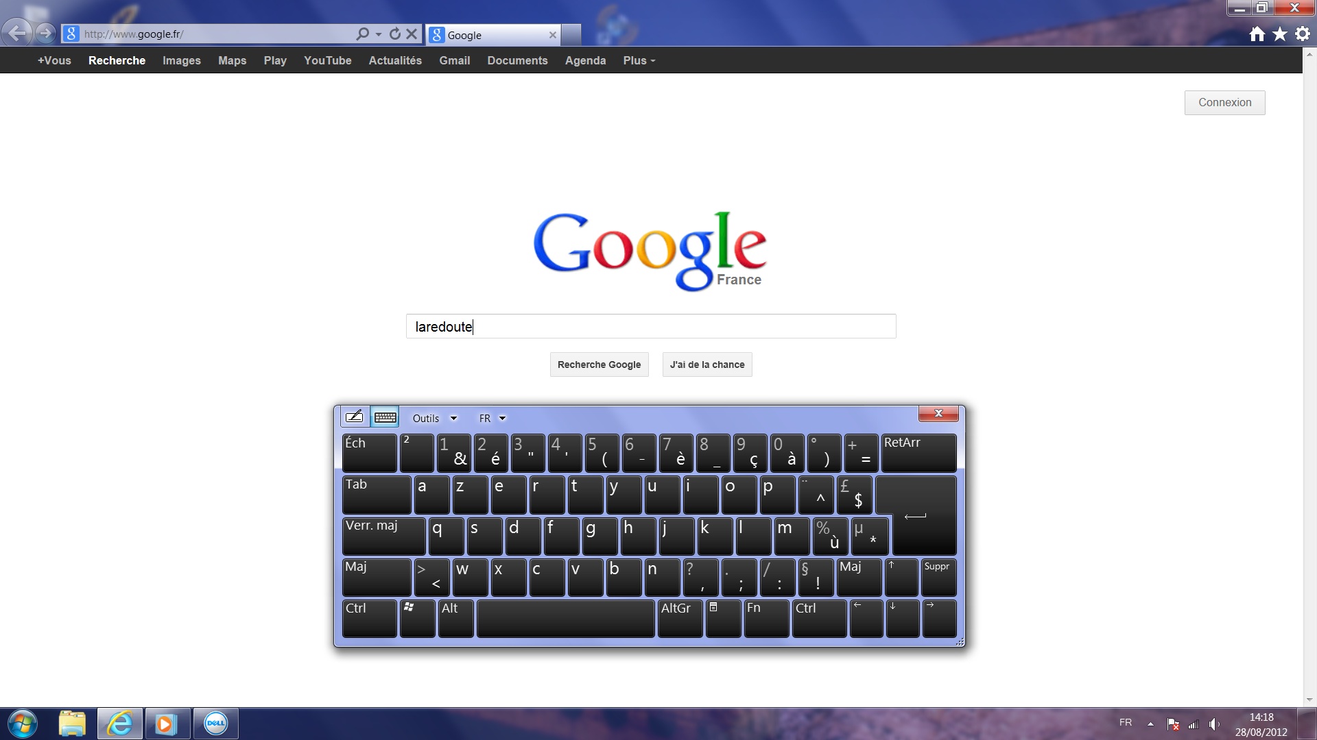Open a new blank tab
This screenshot has height=740, width=1317.
tap(571, 34)
